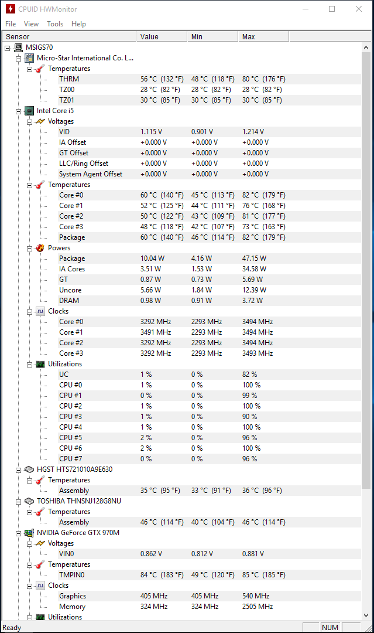Click the MSIGS70 computer icon
Image resolution: width=374 pixels, height=633 pixels.
(19, 47)
